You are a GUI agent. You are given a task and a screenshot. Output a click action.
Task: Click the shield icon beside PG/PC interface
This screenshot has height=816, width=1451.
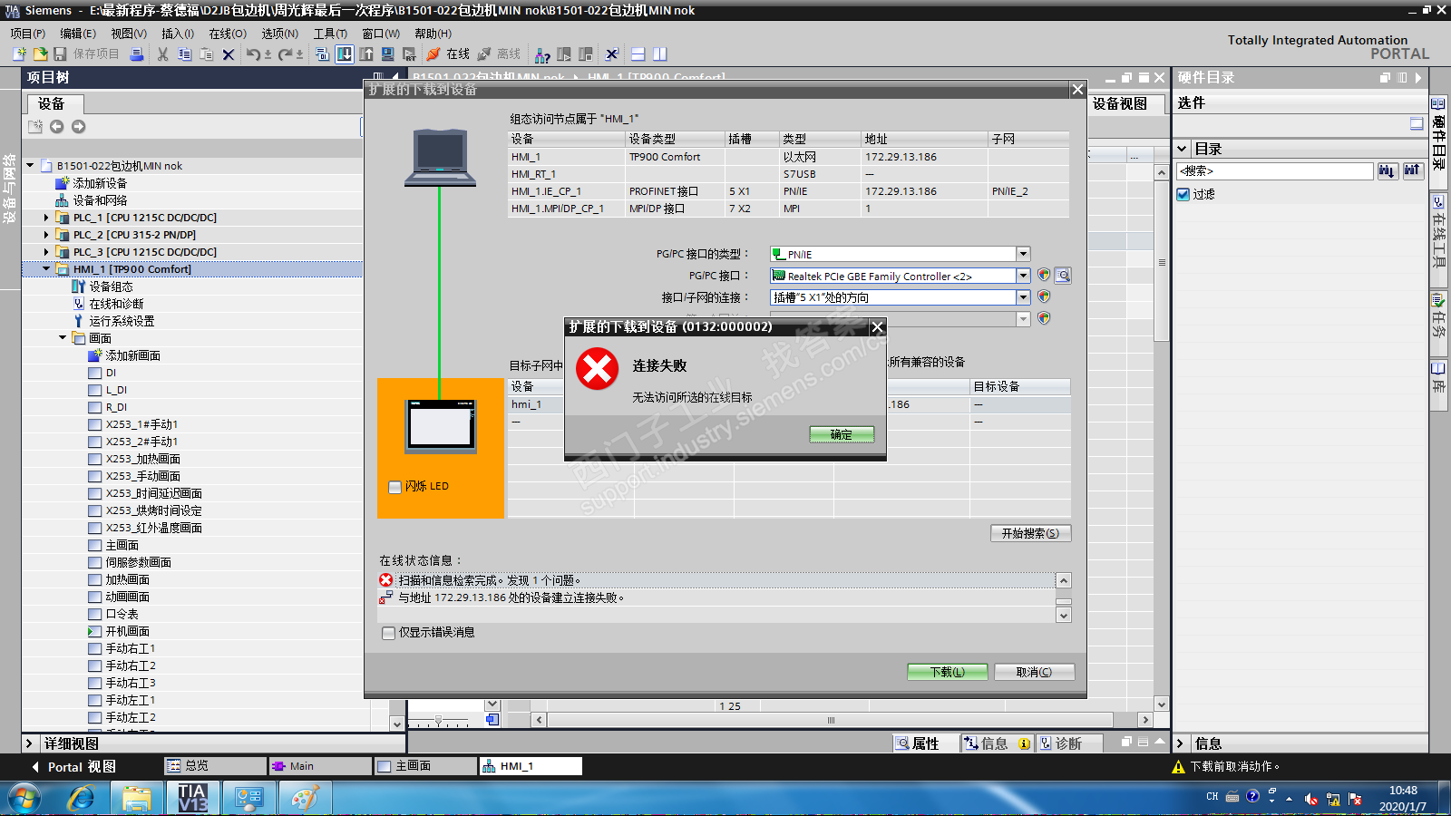point(1044,276)
